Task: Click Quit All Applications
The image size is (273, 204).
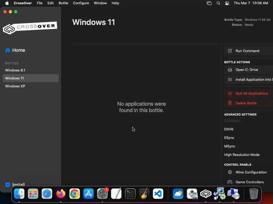Action: (248, 93)
